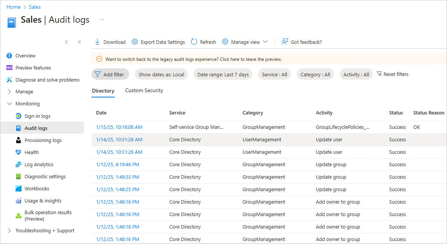Open log entry 1/12/25, 1:48:33 PM
The height and width of the screenshot is (244, 447).
click(x=118, y=177)
